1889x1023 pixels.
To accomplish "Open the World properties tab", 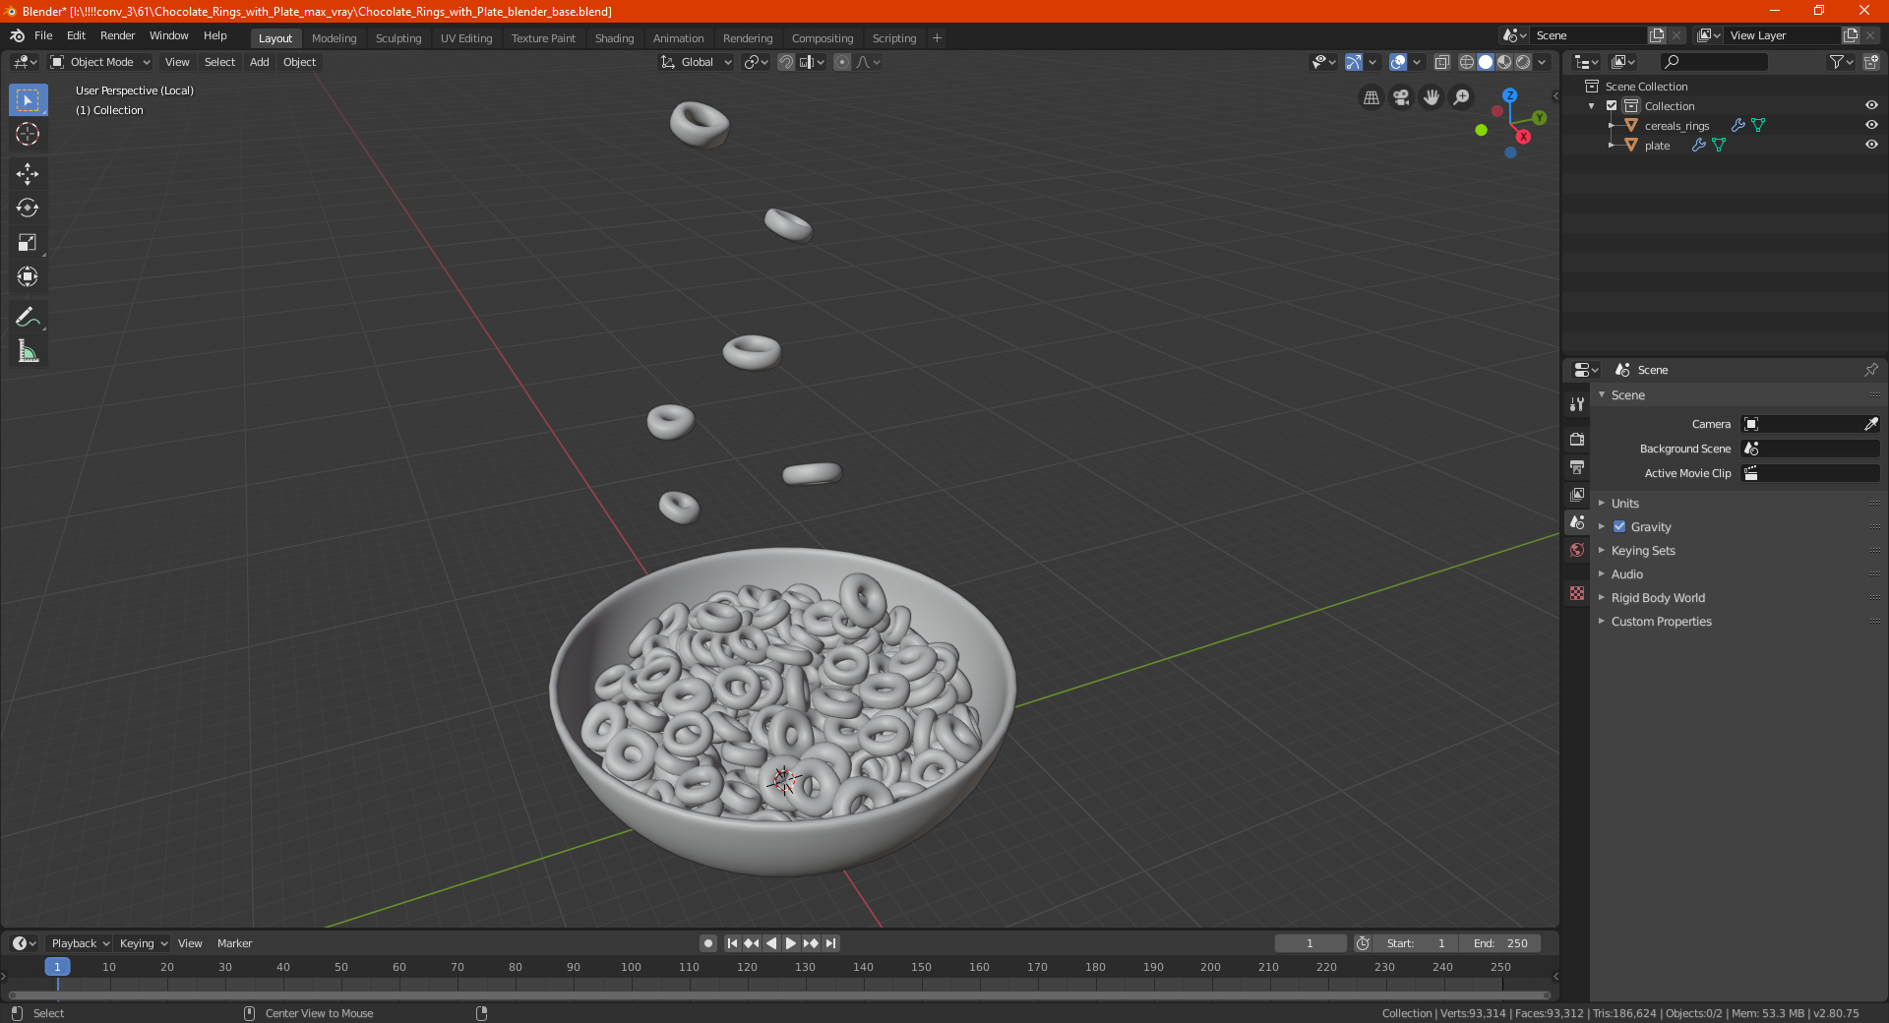I will tap(1577, 550).
